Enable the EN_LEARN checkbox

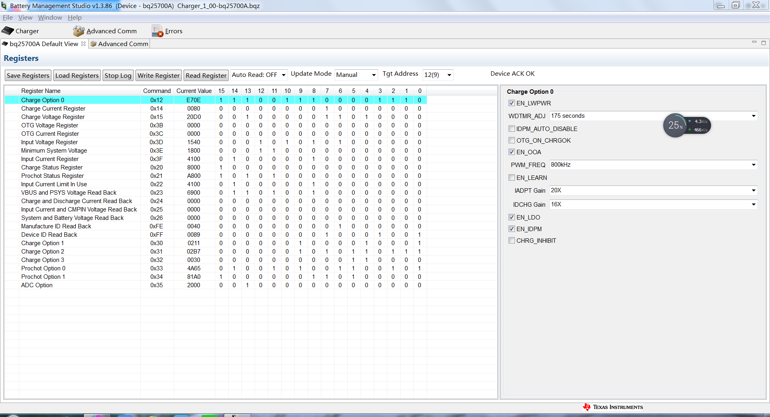pyautogui.click(x=512, y=177)
